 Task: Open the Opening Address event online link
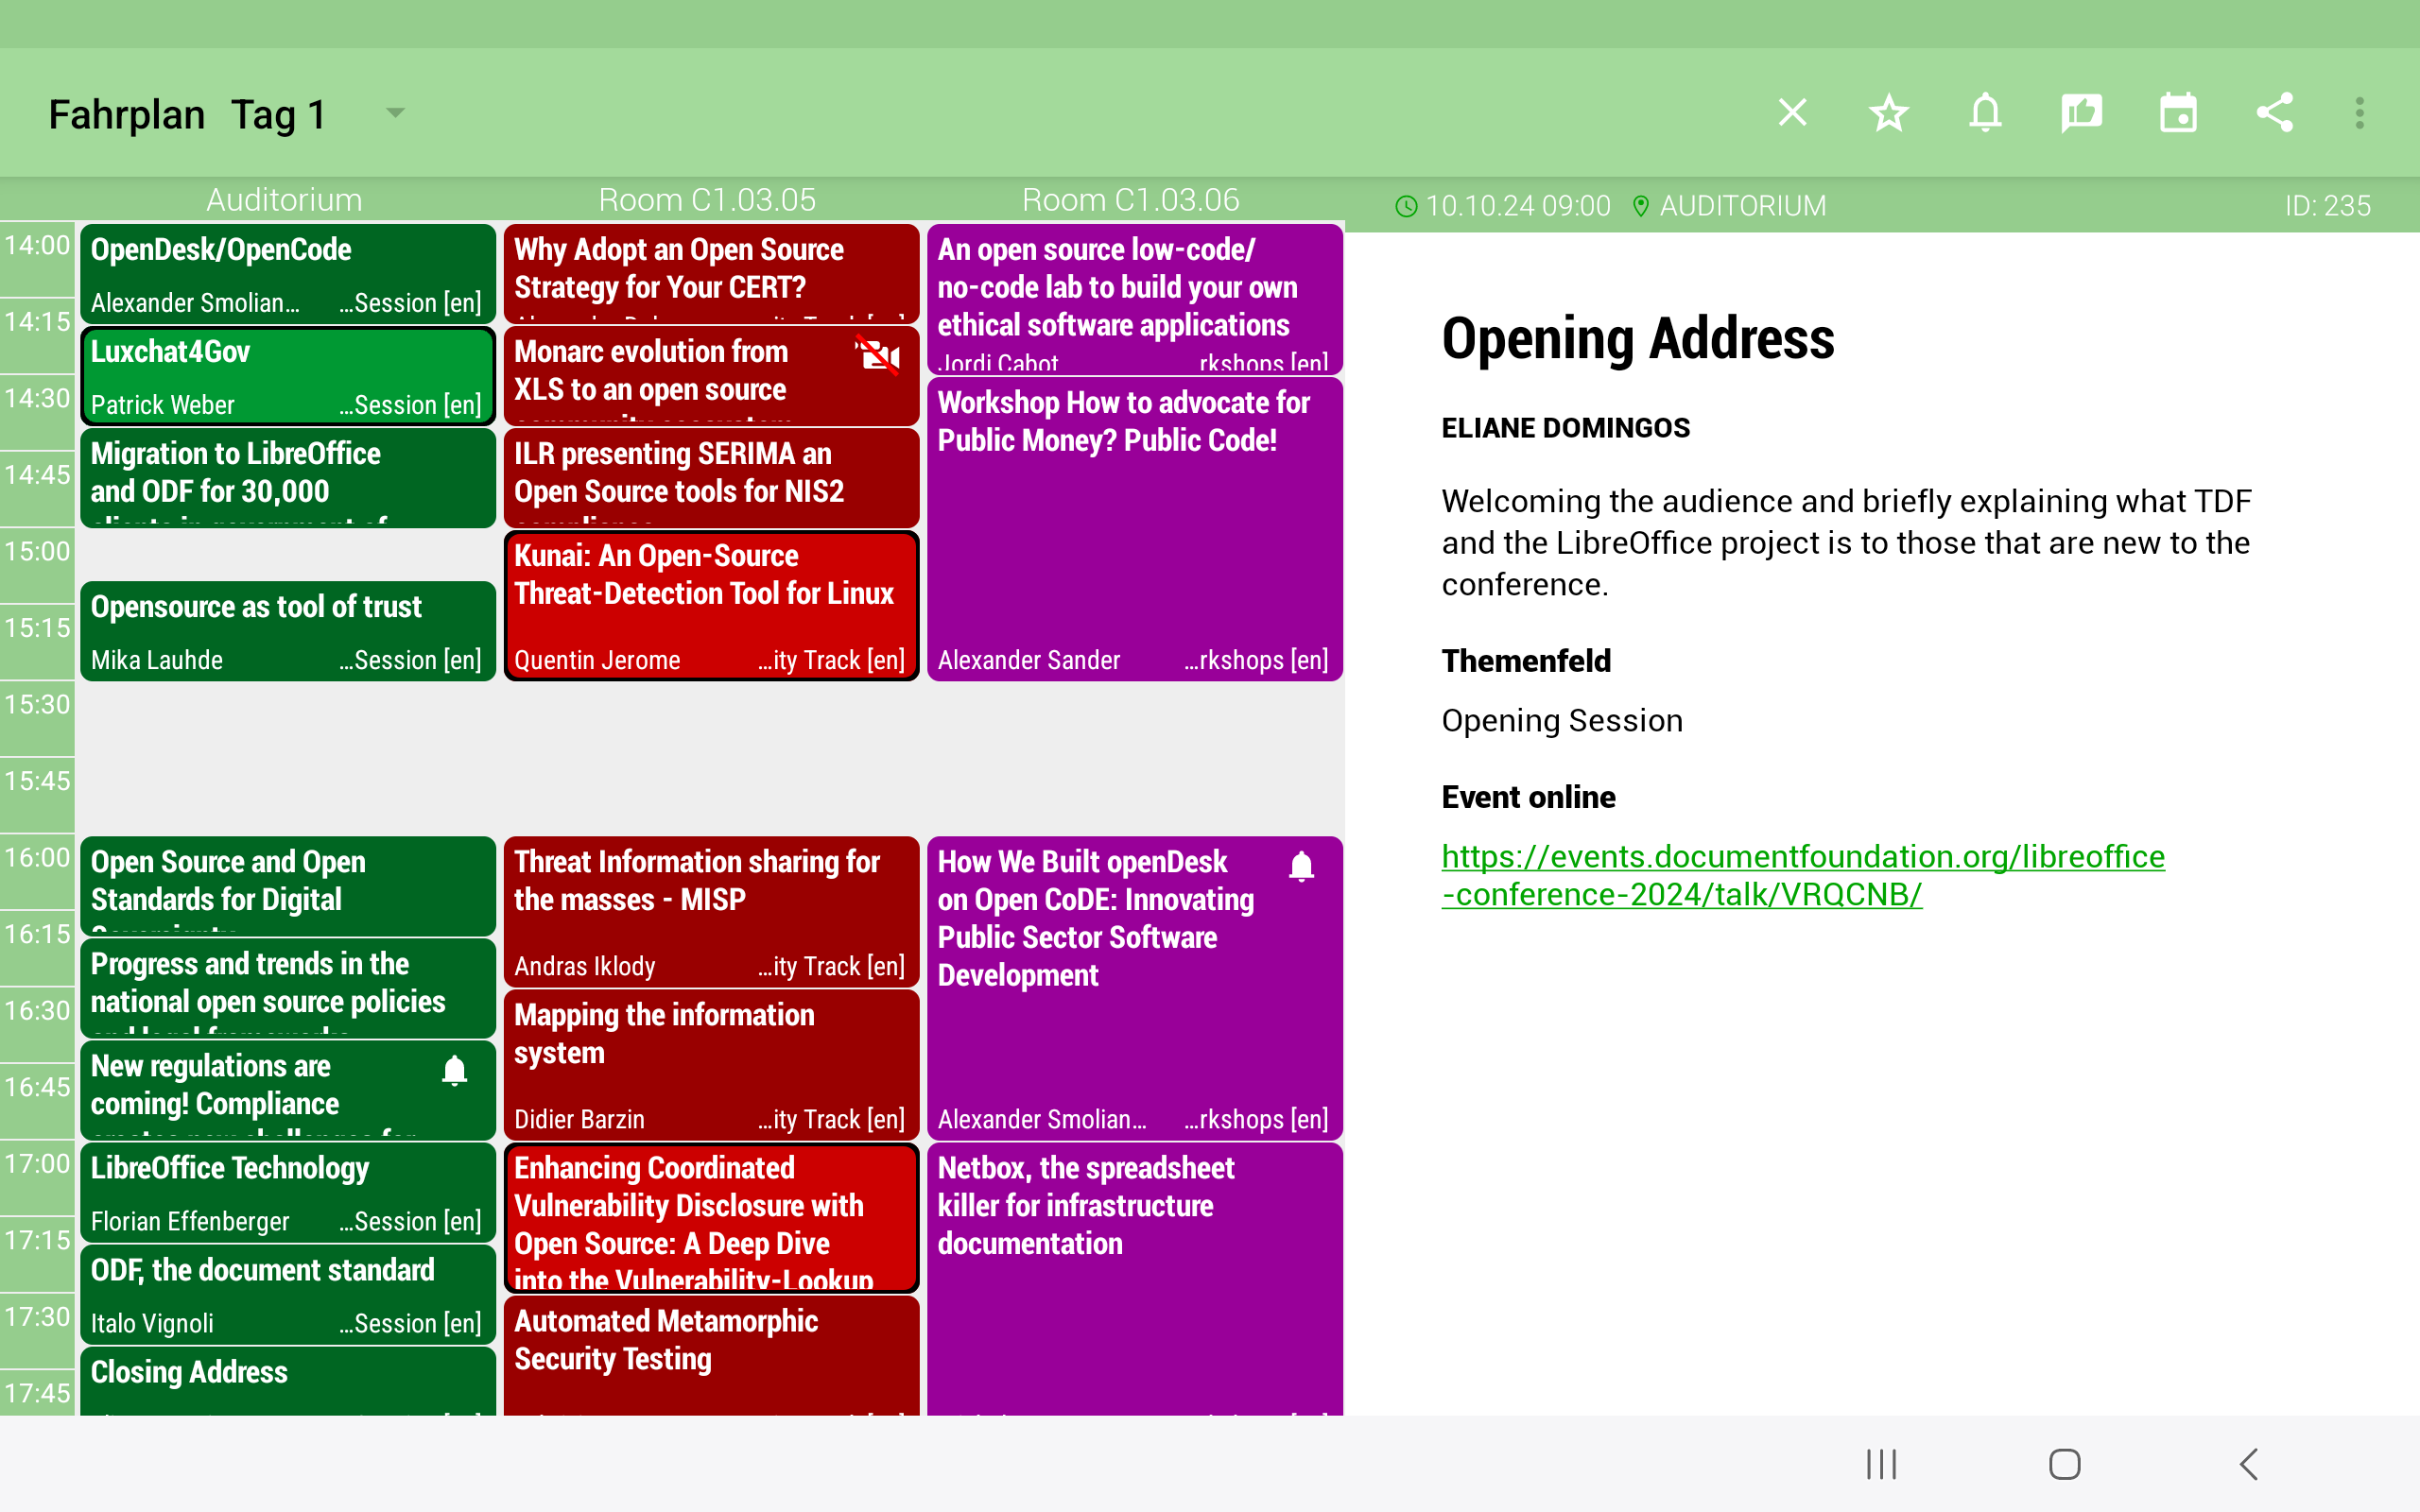point(1802,875)
